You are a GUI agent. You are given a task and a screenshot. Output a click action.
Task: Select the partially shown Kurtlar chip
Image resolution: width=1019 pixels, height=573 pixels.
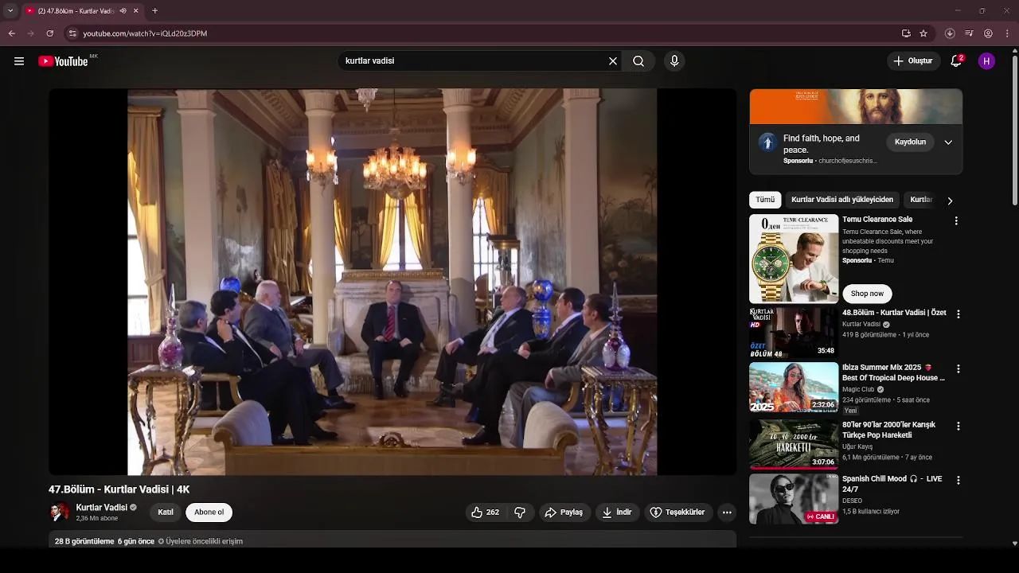921,200
